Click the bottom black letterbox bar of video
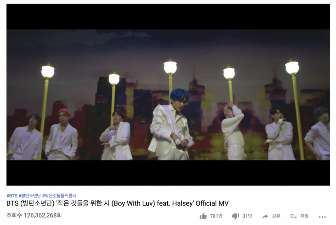The width and height of the screenshot is (336, 225). (x=168, y=173)
